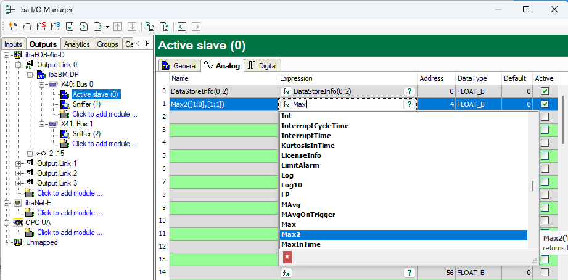Click the ibaNet-E interface icon
This screenshot has width=568, height=280.
pyautogui.click(x=18, y=203)
